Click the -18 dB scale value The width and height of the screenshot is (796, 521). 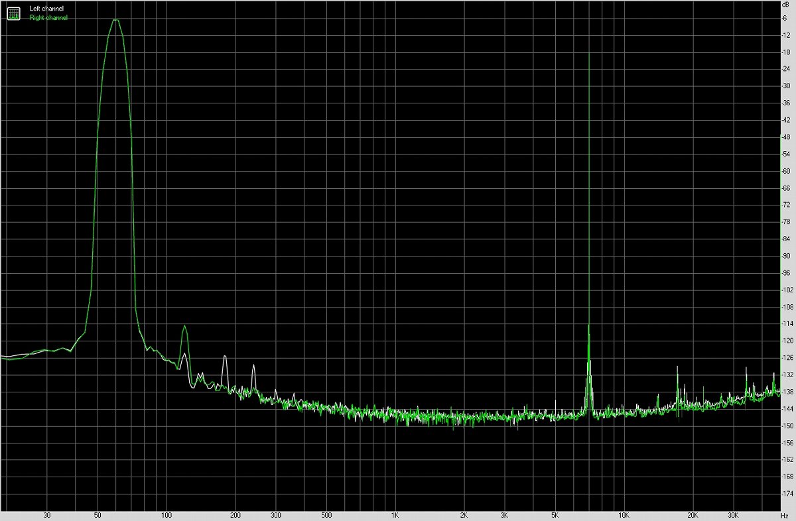click(787, 52)
